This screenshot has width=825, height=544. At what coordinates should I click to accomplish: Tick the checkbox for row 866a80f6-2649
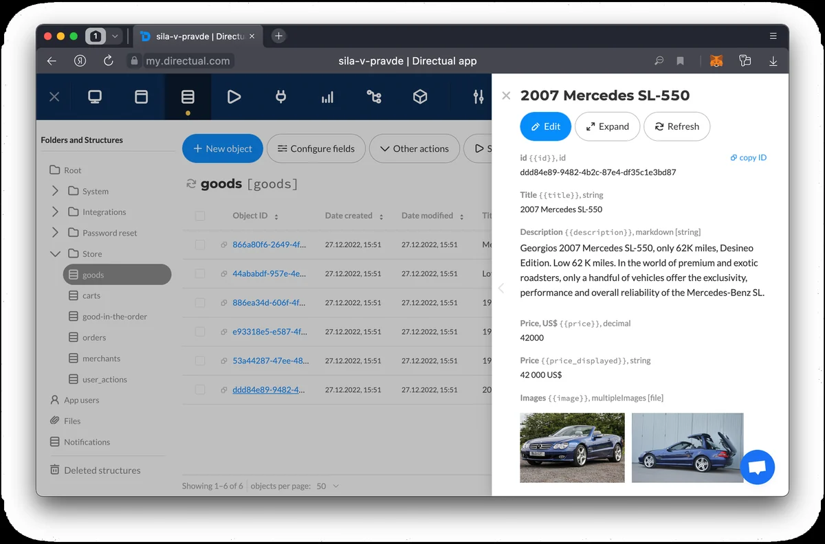tap(200, 245)
